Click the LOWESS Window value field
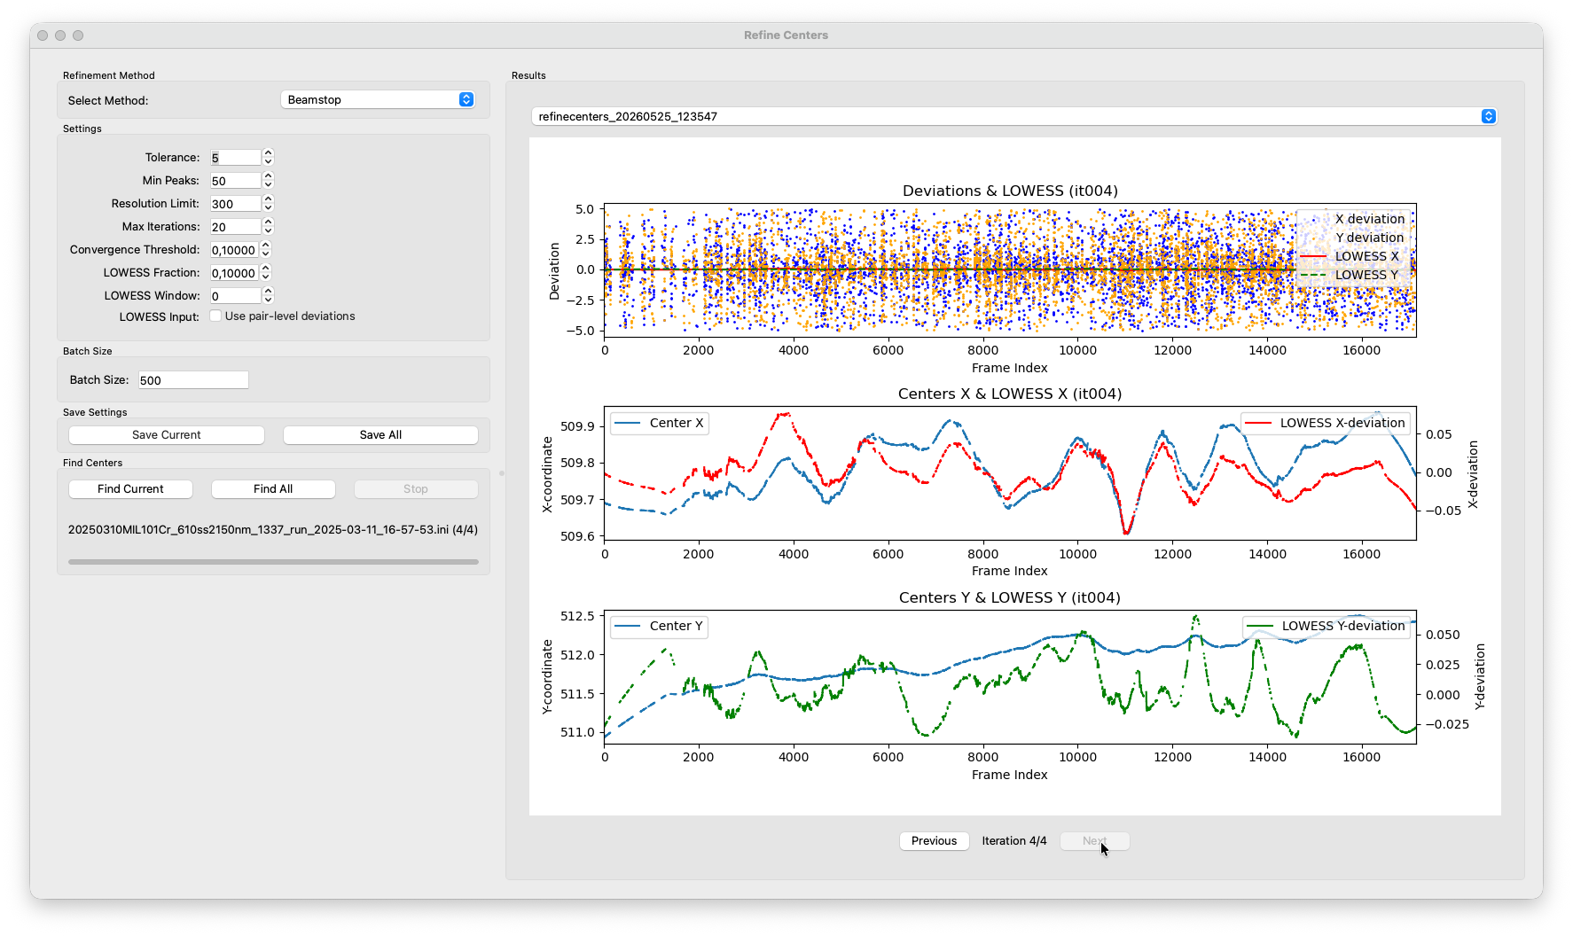1573x936 pixels. [x=235, y=296]
